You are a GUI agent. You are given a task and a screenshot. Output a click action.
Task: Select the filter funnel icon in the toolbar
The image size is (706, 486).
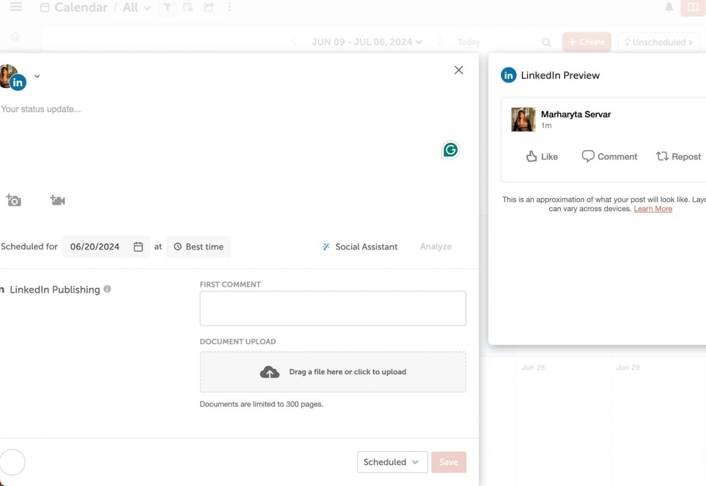(167, 7)
